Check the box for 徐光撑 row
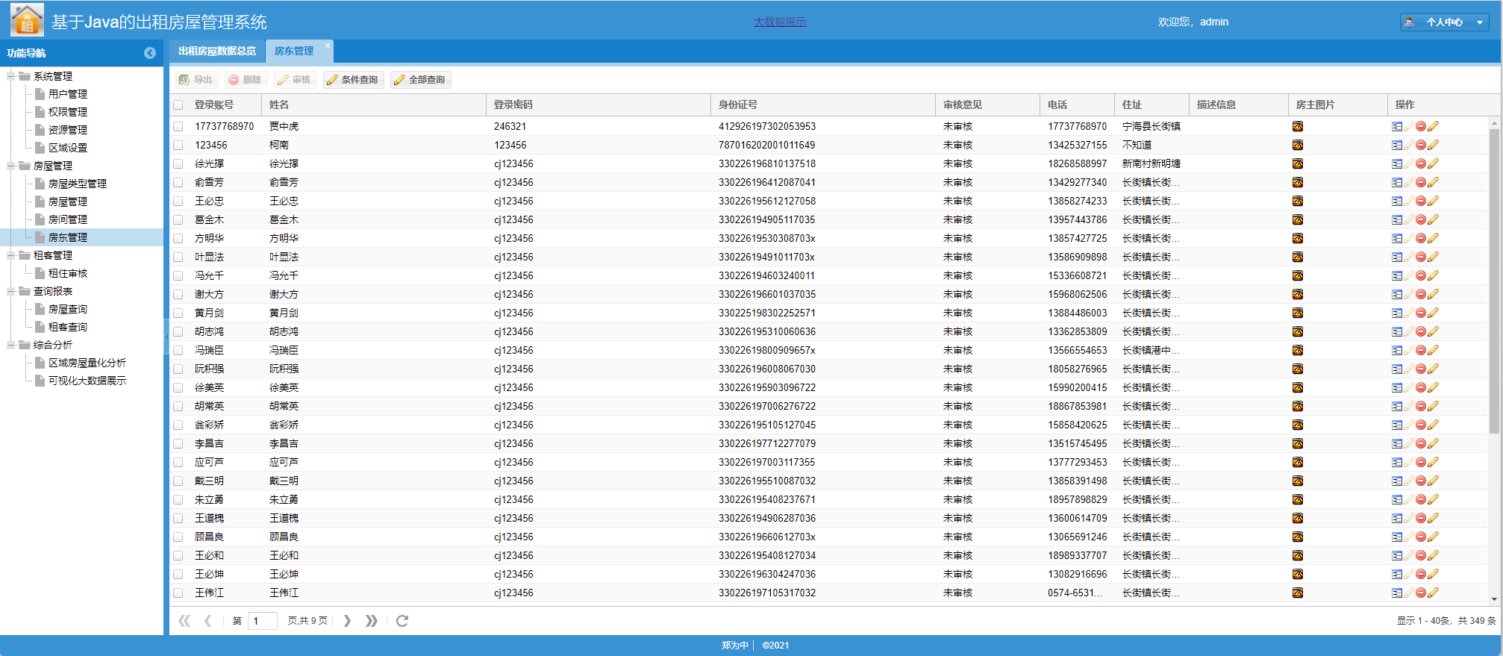 178,163
